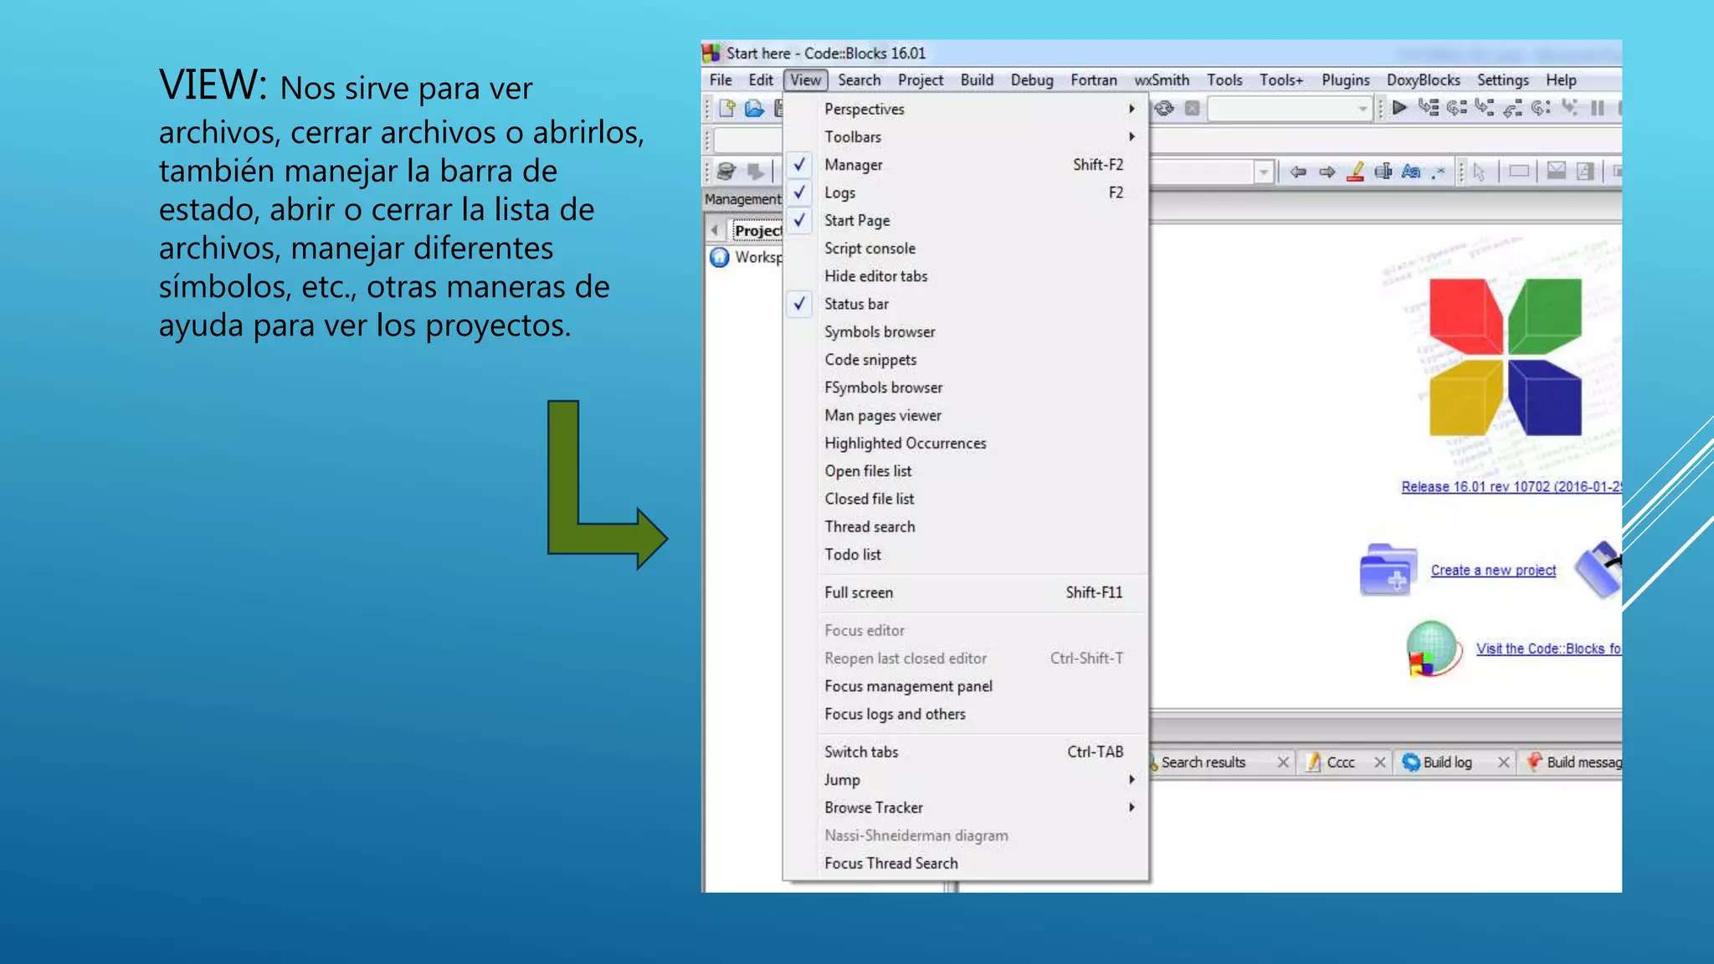Enable Symbols browser in View menu

click(x=967, y=331)
